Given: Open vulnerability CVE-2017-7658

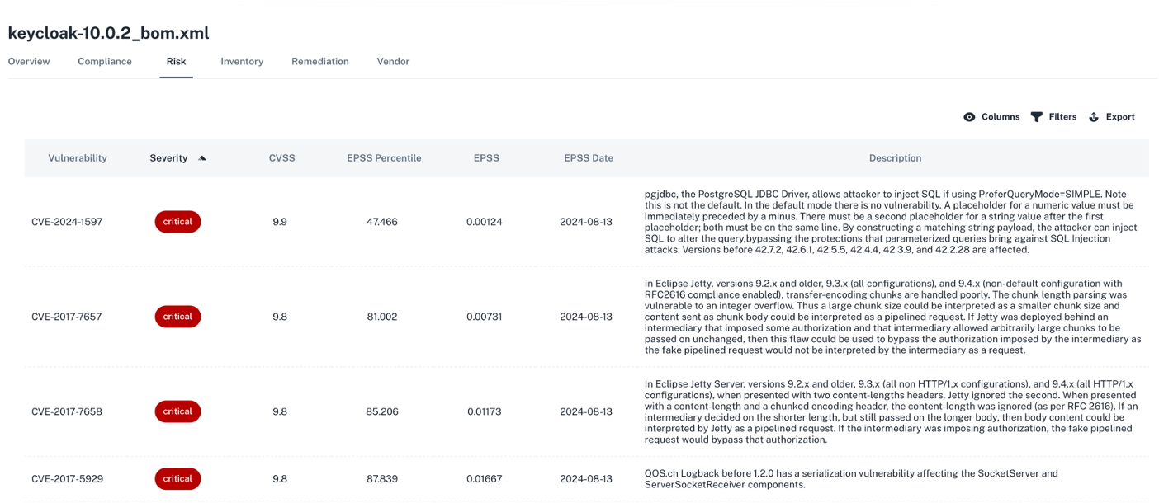Looking at the screenshot, I should click(67, 411).
